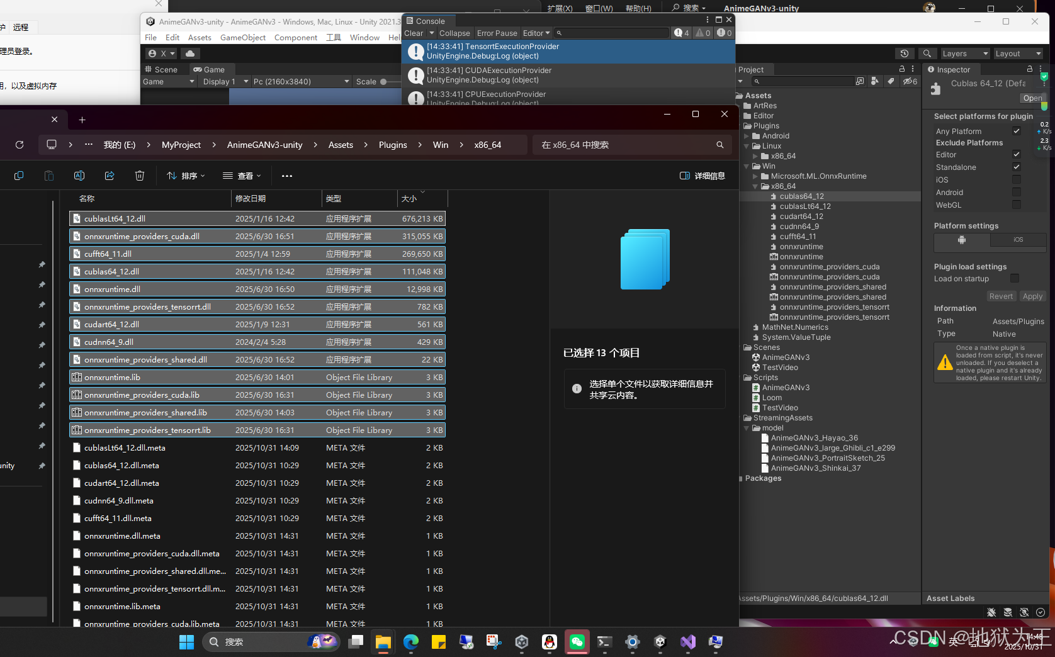Open Console Editor dropdown
Viewport: 1055px width, 657px height.
[536, 33]
